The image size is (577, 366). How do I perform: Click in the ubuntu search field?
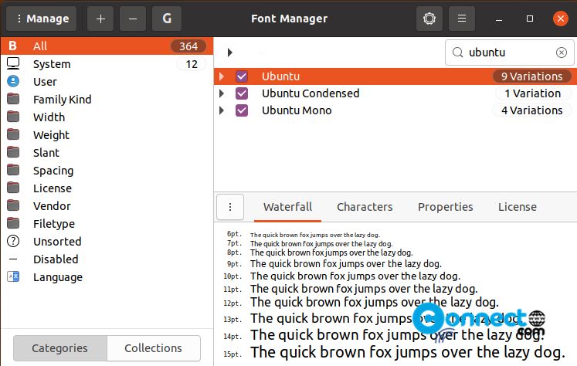click(509, 53)
